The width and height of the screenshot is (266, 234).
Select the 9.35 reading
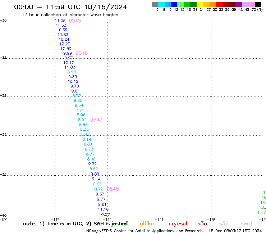click(x=73, y=77)
